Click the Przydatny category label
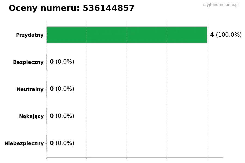Screen dimensions: 245x163 (x=30, y=35)
